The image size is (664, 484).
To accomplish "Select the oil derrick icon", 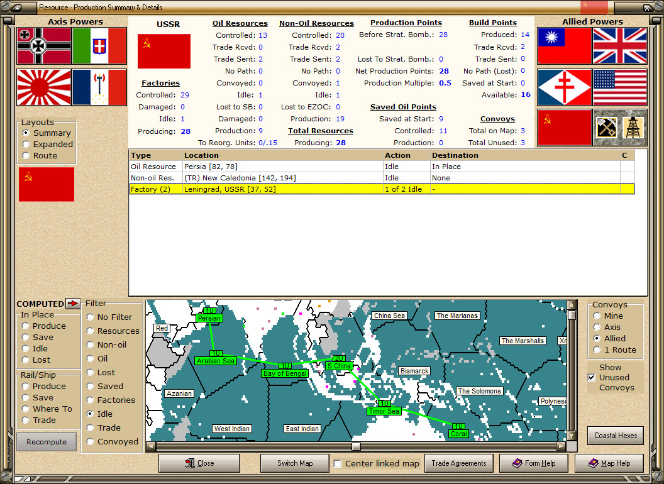I will click(x=634, y=126).
